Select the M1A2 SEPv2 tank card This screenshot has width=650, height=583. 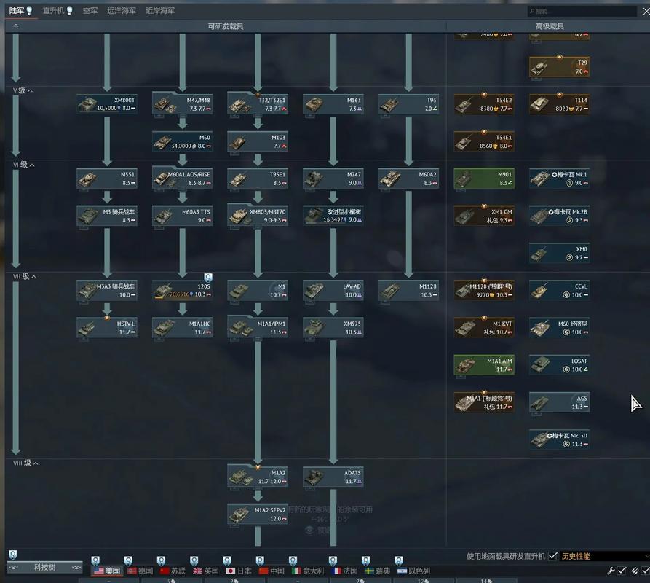click(258, 514)
